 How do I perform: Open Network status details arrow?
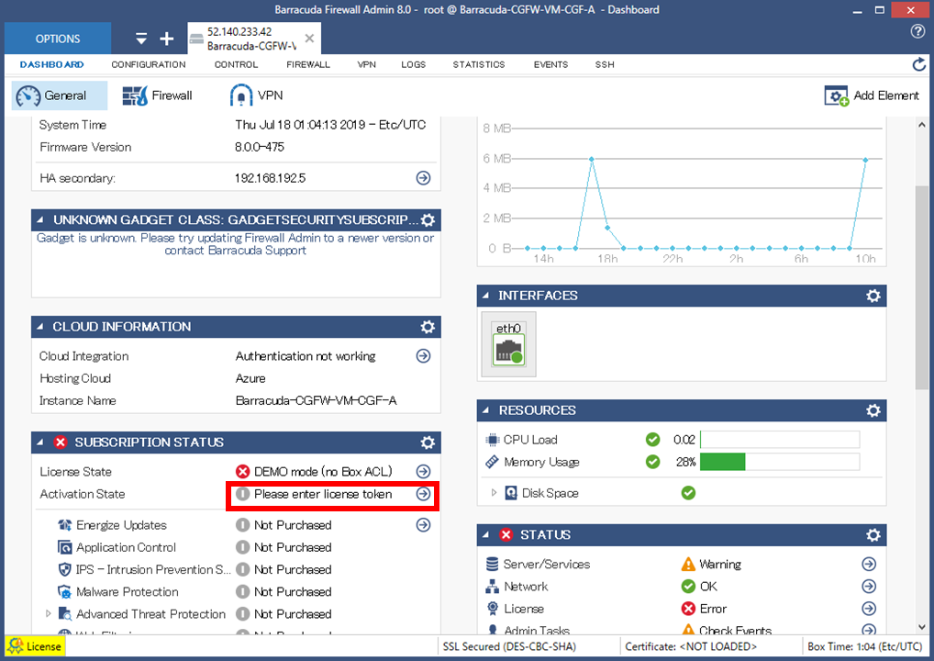[869, 587]
